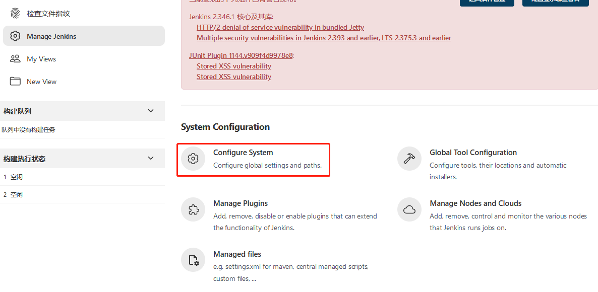The height and width of the screenshot is (292, 598).
Task: Open the Manage Nodes and Clouds title
Action: tap(475, 203)
